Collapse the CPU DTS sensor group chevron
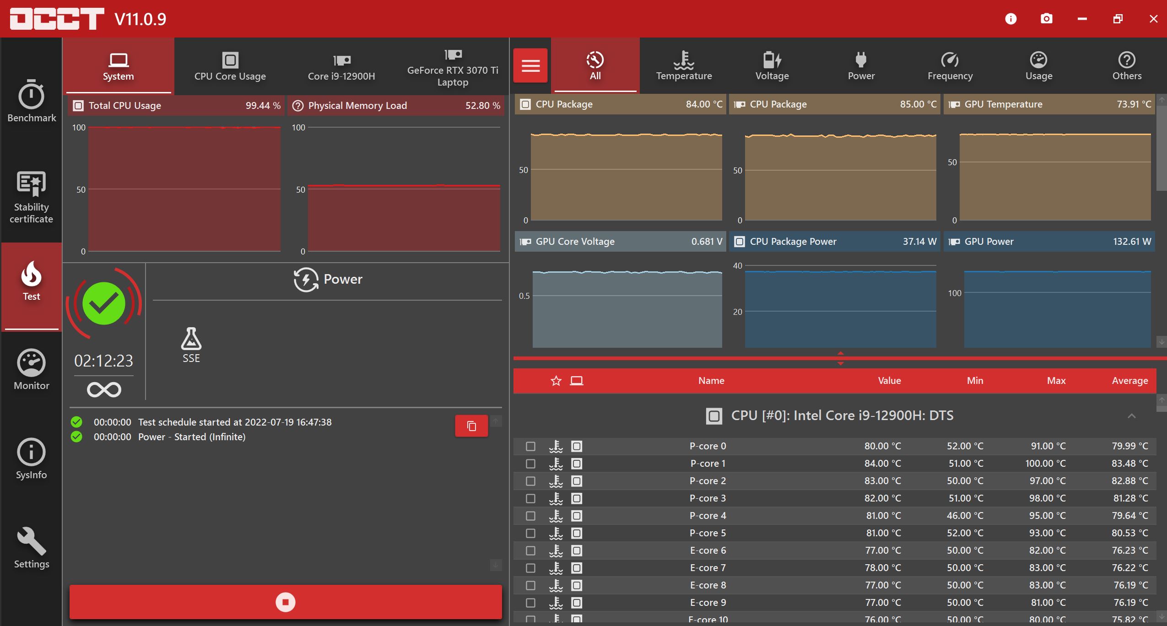This screenshot has width=1167, height=626. [x=1131, y=416]
